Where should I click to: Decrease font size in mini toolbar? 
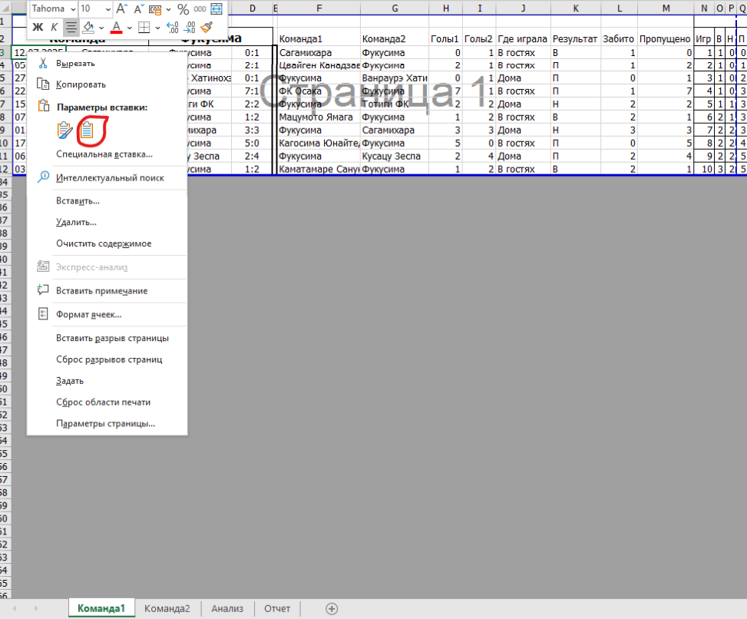pos(139,8)
